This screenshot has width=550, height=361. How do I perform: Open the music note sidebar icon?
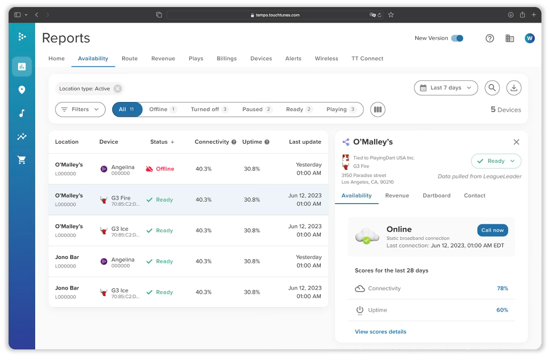tap(22, 113)
